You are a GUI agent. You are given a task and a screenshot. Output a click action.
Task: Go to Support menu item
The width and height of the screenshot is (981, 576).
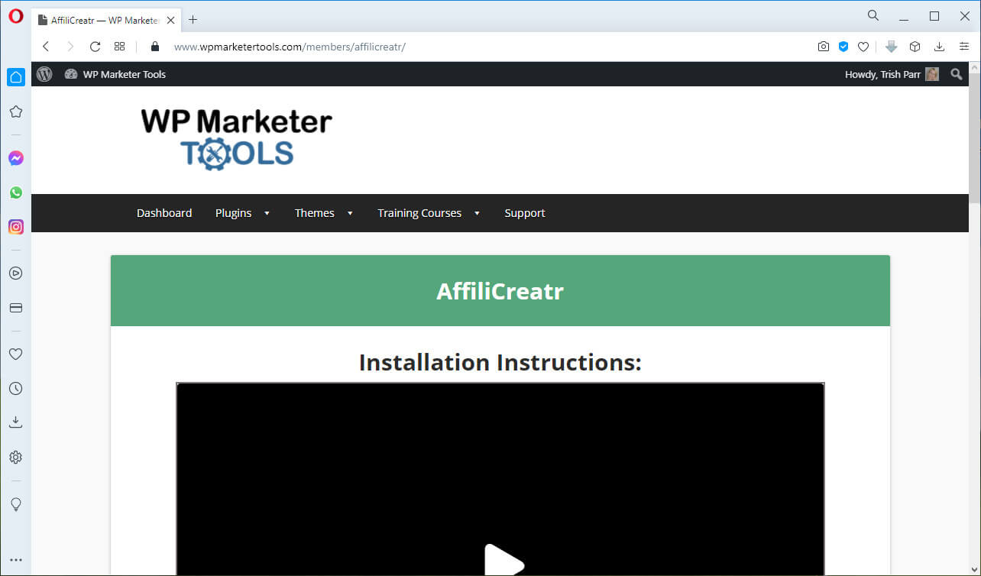[525, 213]
